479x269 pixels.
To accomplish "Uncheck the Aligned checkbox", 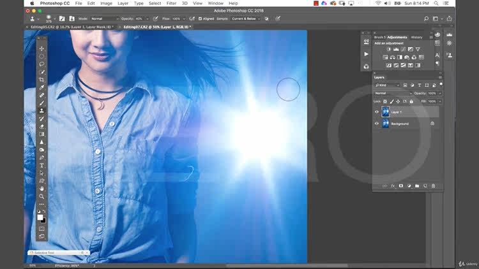I will pyautogui.click(x=201, y=18).
